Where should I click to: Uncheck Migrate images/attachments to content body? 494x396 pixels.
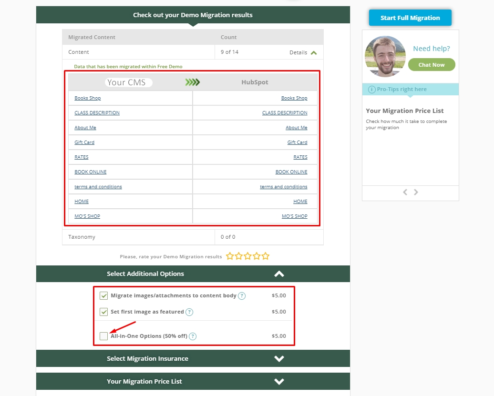point(103,295)
